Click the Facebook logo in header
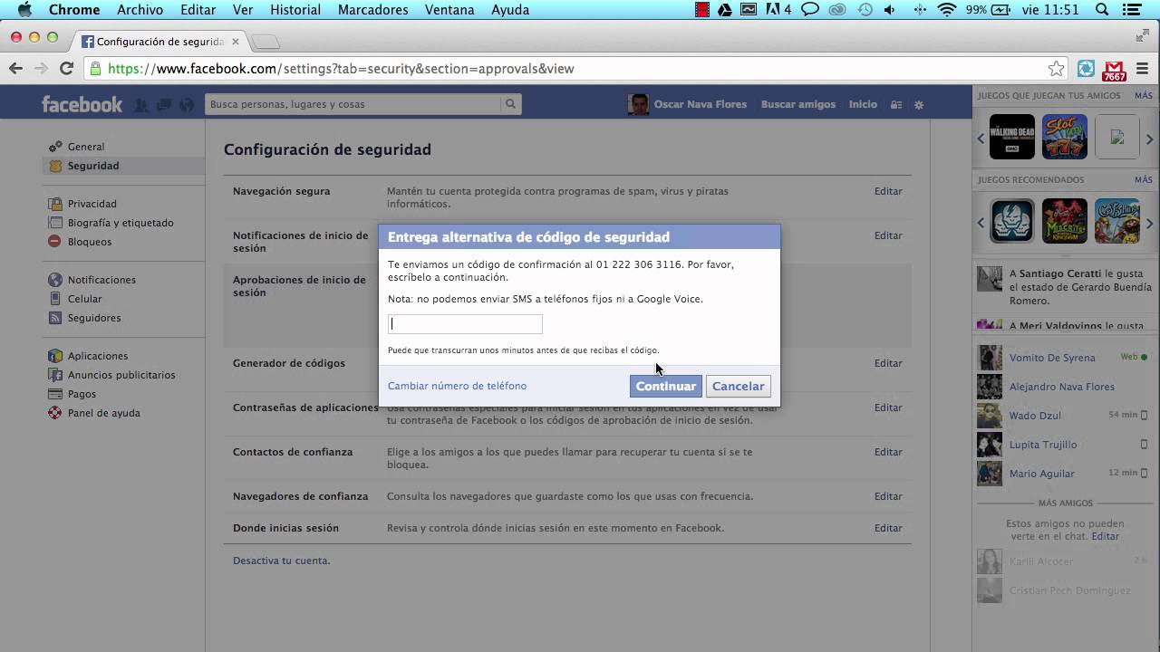Viewport: 1160px width, 652px height. click(x=82, y=104)
